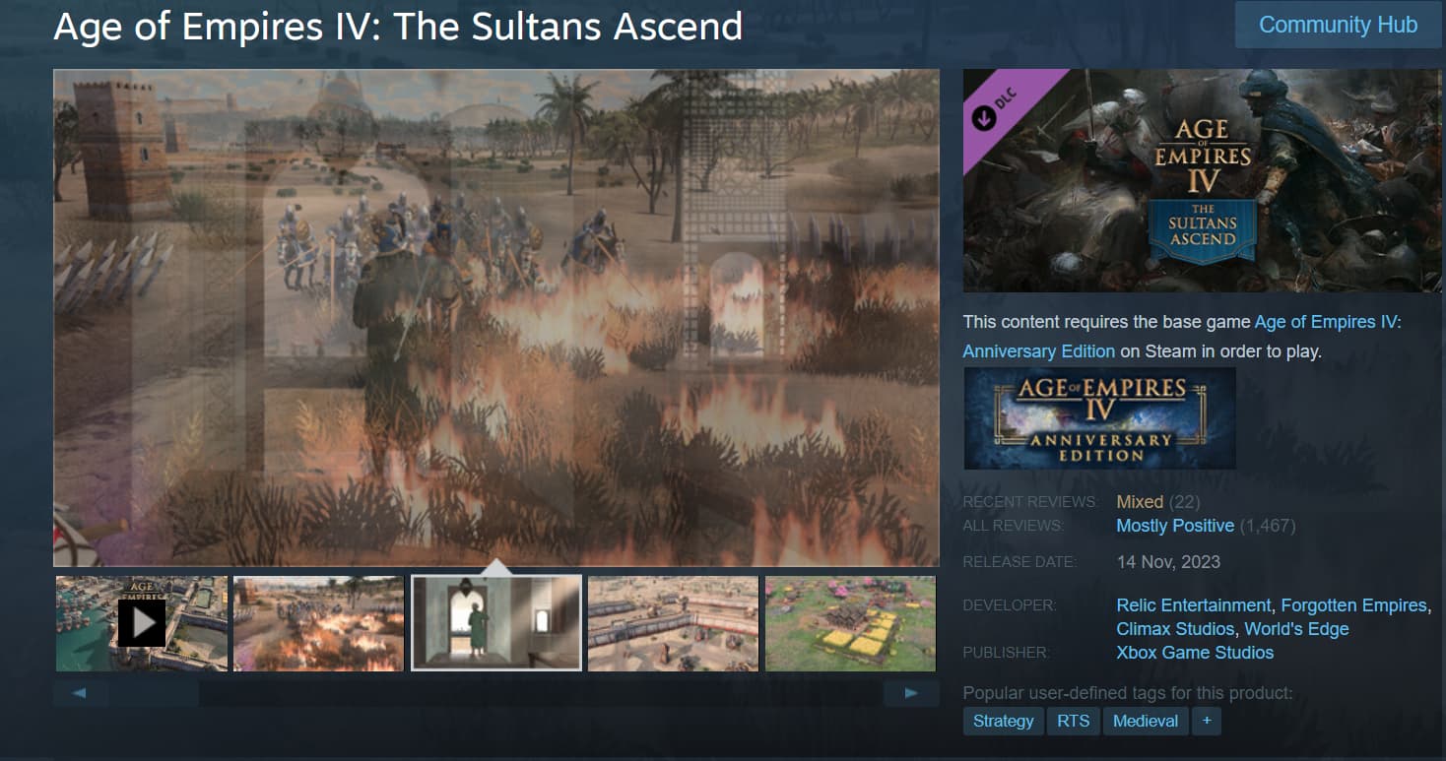This screenshot has height=761, width=1446.
Task: Select the desert fortress screenshot thumbnail
Action: pyautogui.click(x=674, y=623)
